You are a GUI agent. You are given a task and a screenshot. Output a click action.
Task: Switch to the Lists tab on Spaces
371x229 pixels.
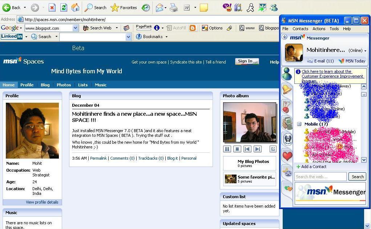coord(83,85)
